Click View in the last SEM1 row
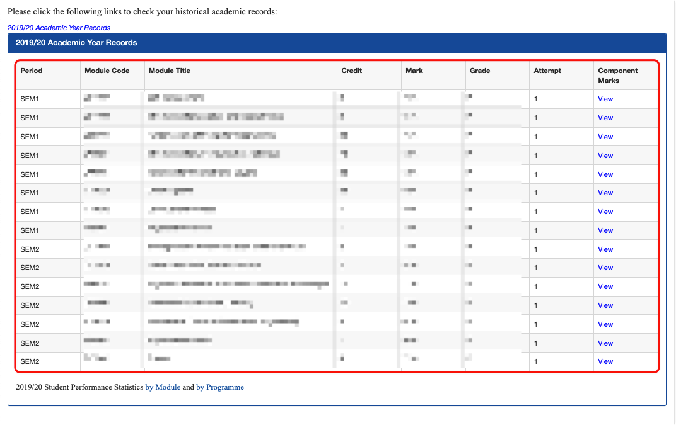The width and height of the screenshot is (676, 425). 605,230
